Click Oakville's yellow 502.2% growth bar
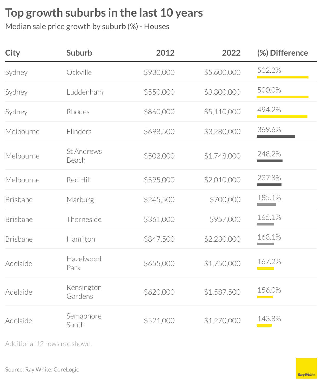This screenshot has width=322, height=385. point(283,77)
